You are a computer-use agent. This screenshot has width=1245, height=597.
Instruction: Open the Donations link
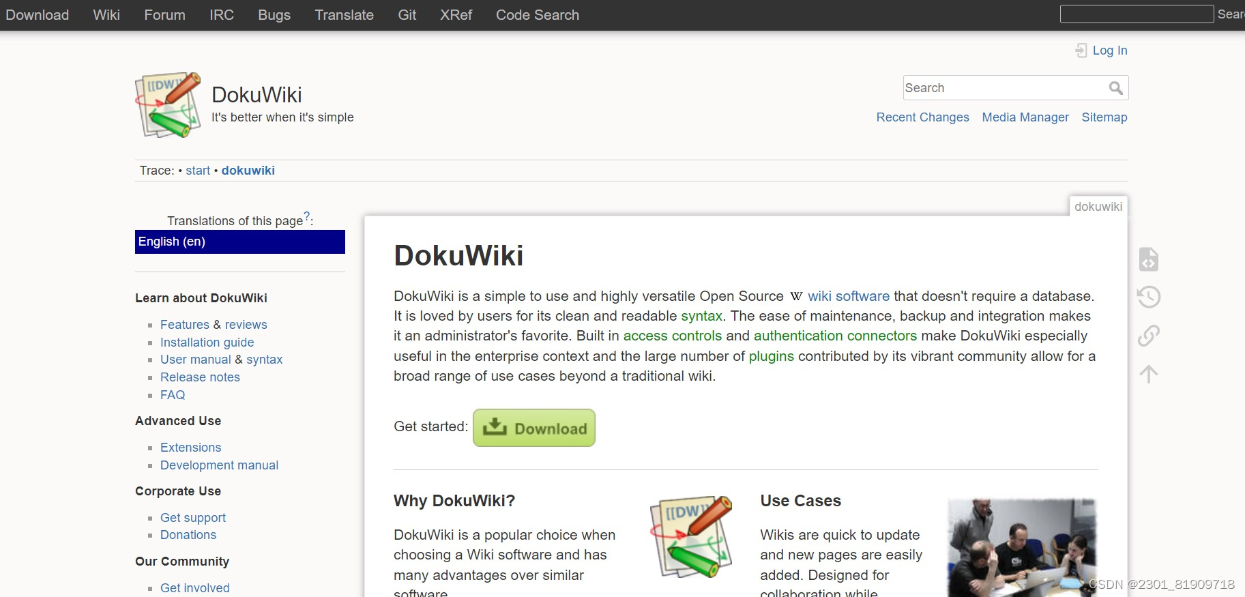188,535
